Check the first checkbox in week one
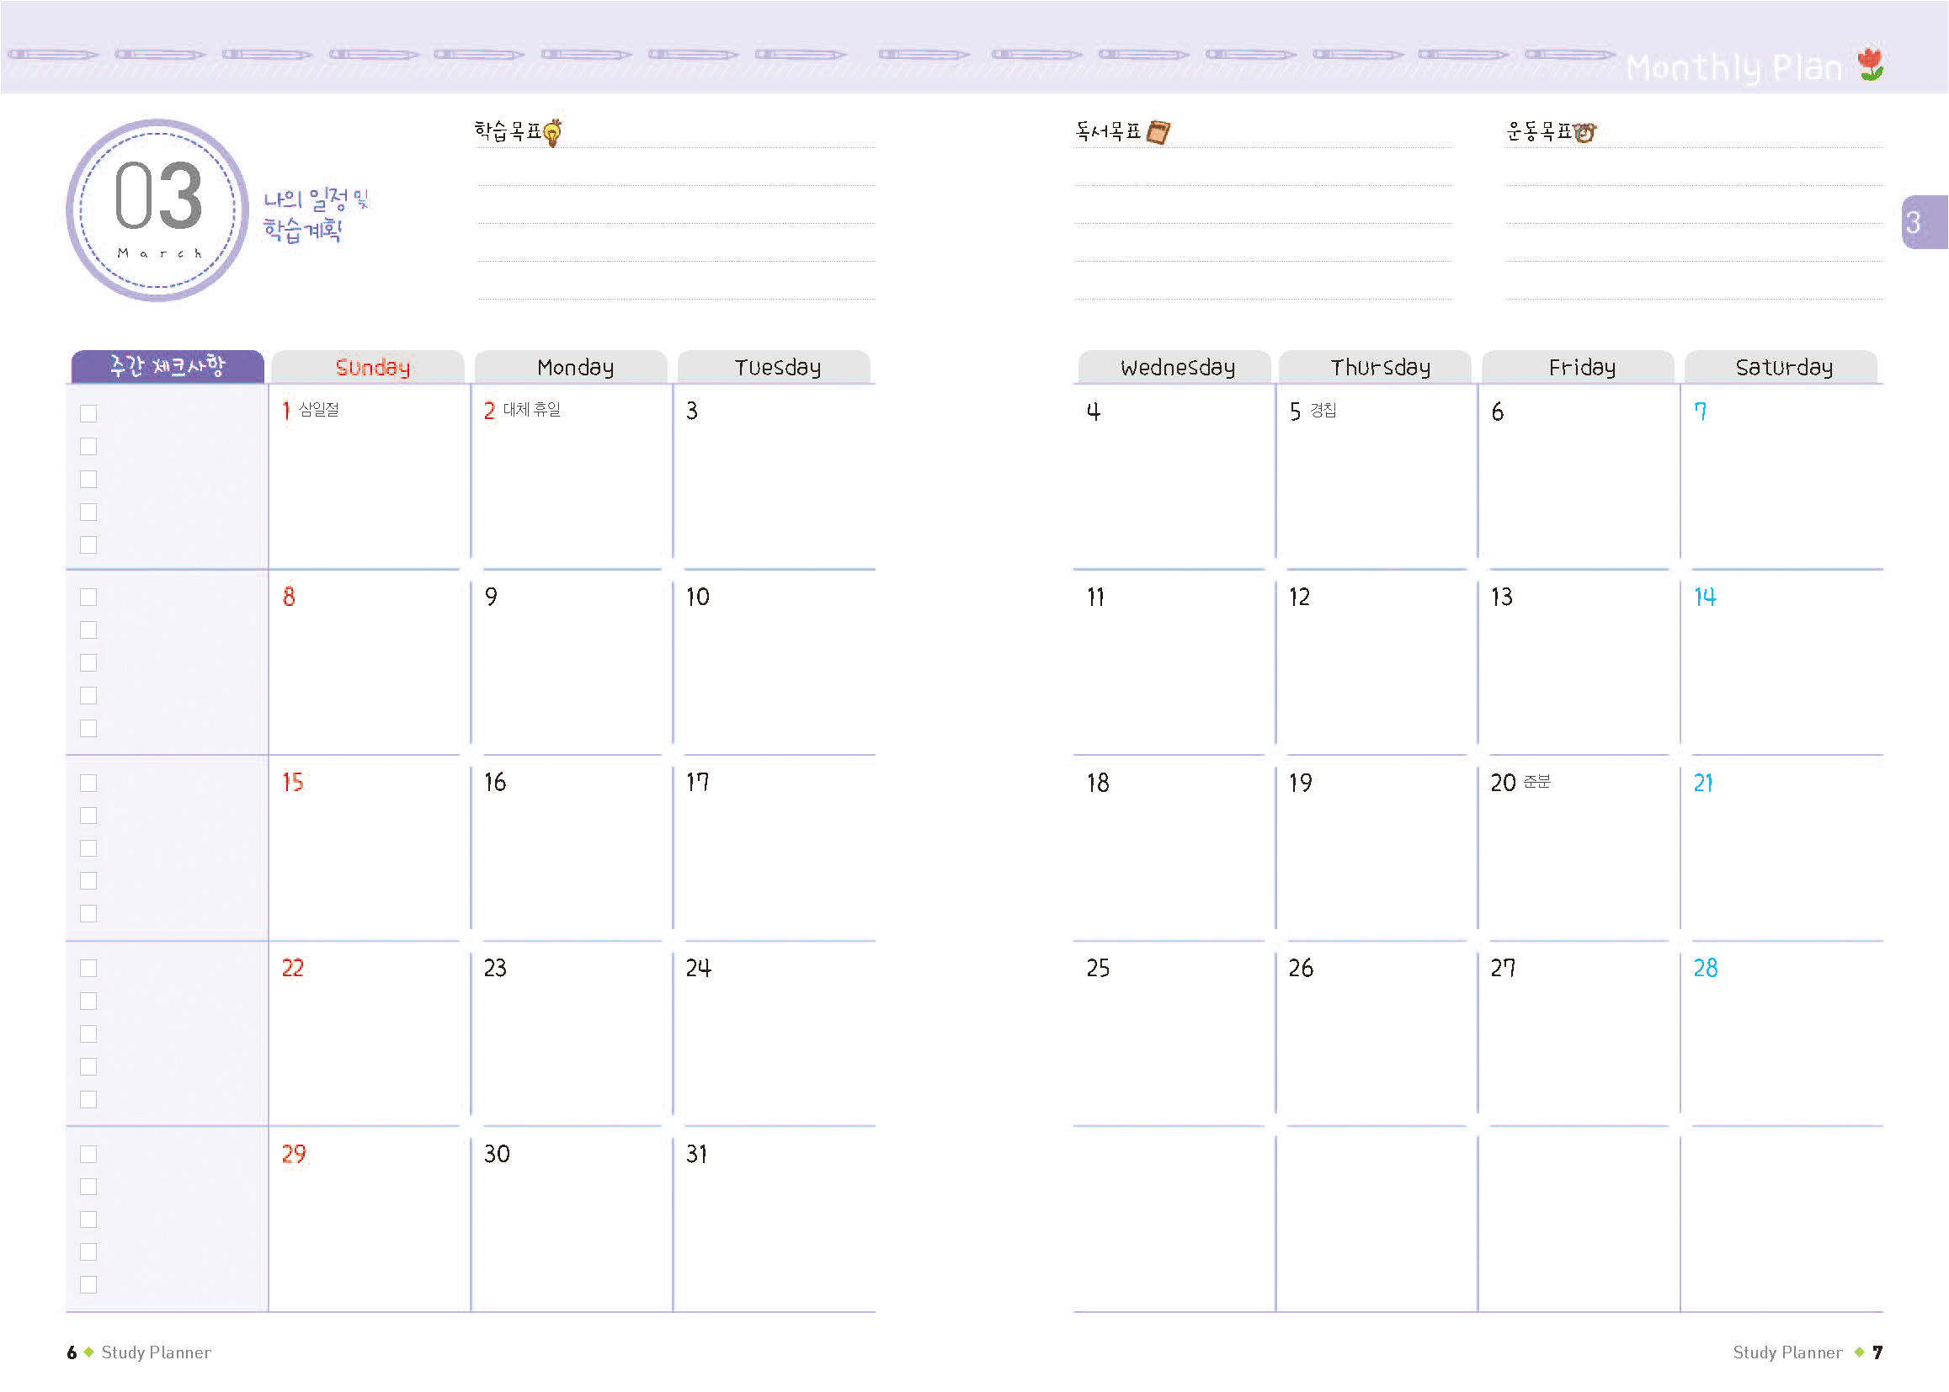1949x1392 pixels. click(x=88, y=413)
